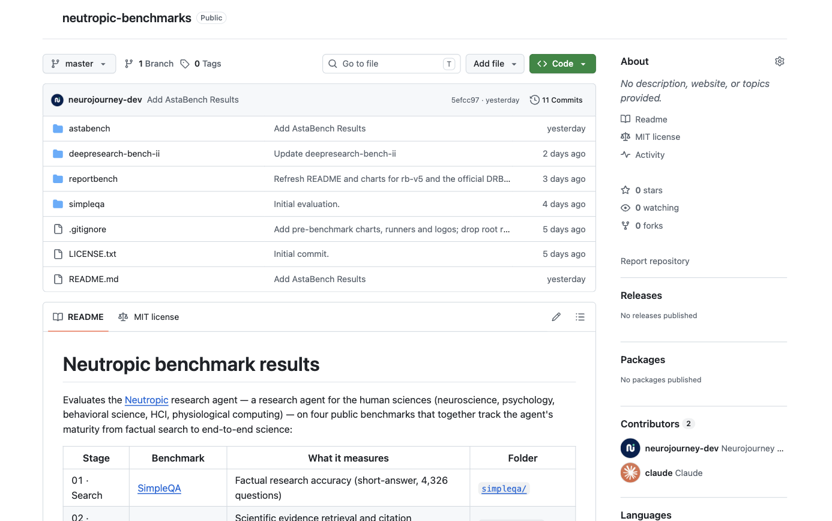The width and height of the screenshot is (832, 521).
Task: Click the Releases heading link
Action: [x=641, y=295]
